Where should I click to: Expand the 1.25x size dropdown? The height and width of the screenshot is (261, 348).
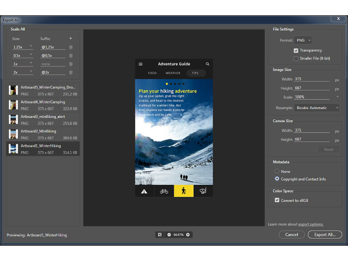pos(23,47)
